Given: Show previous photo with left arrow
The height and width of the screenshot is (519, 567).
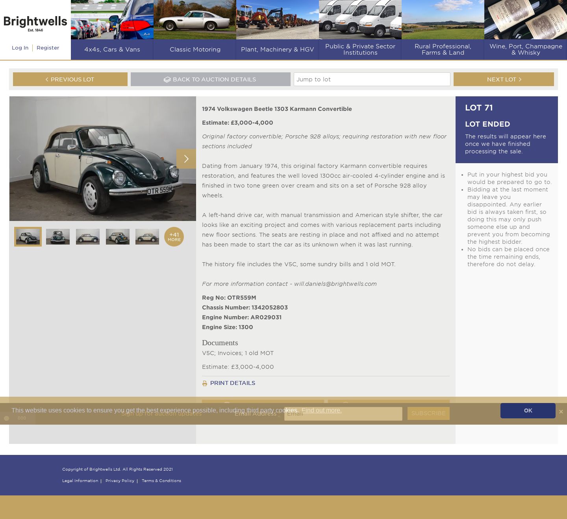Looking at the screenshot, I should 19,159.
